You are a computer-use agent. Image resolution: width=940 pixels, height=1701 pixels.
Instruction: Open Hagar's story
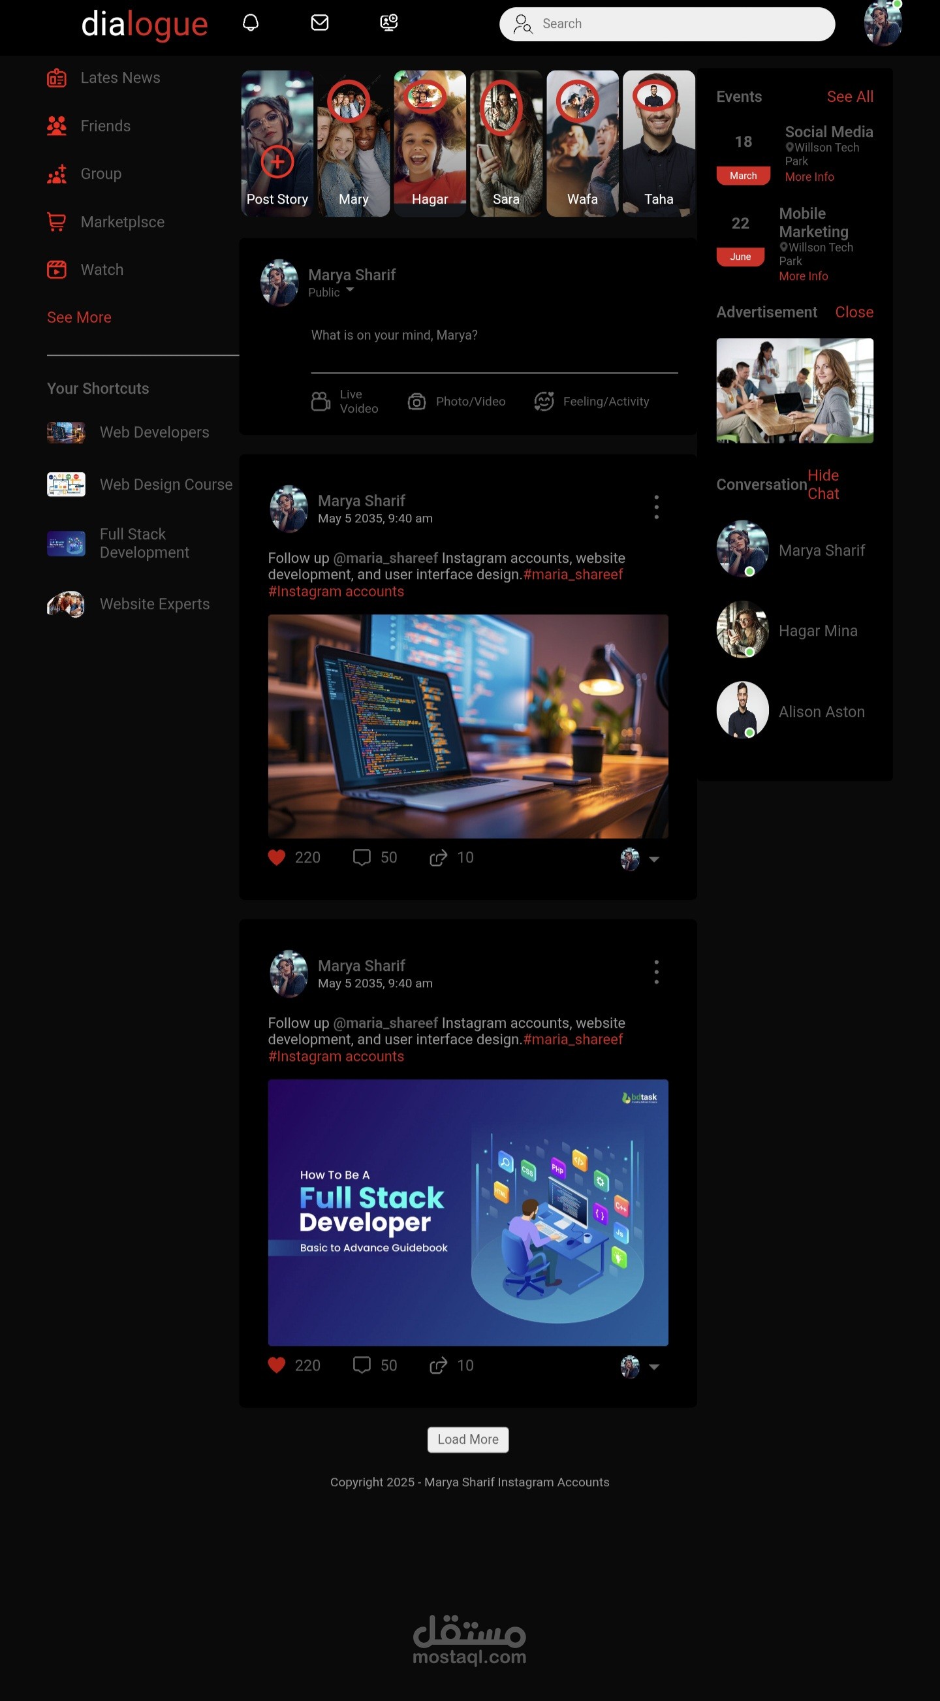click(x=430, y=143)
